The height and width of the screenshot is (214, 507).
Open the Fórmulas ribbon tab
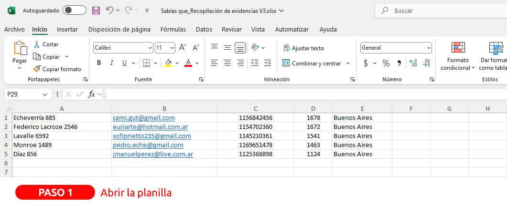[173, 29]
